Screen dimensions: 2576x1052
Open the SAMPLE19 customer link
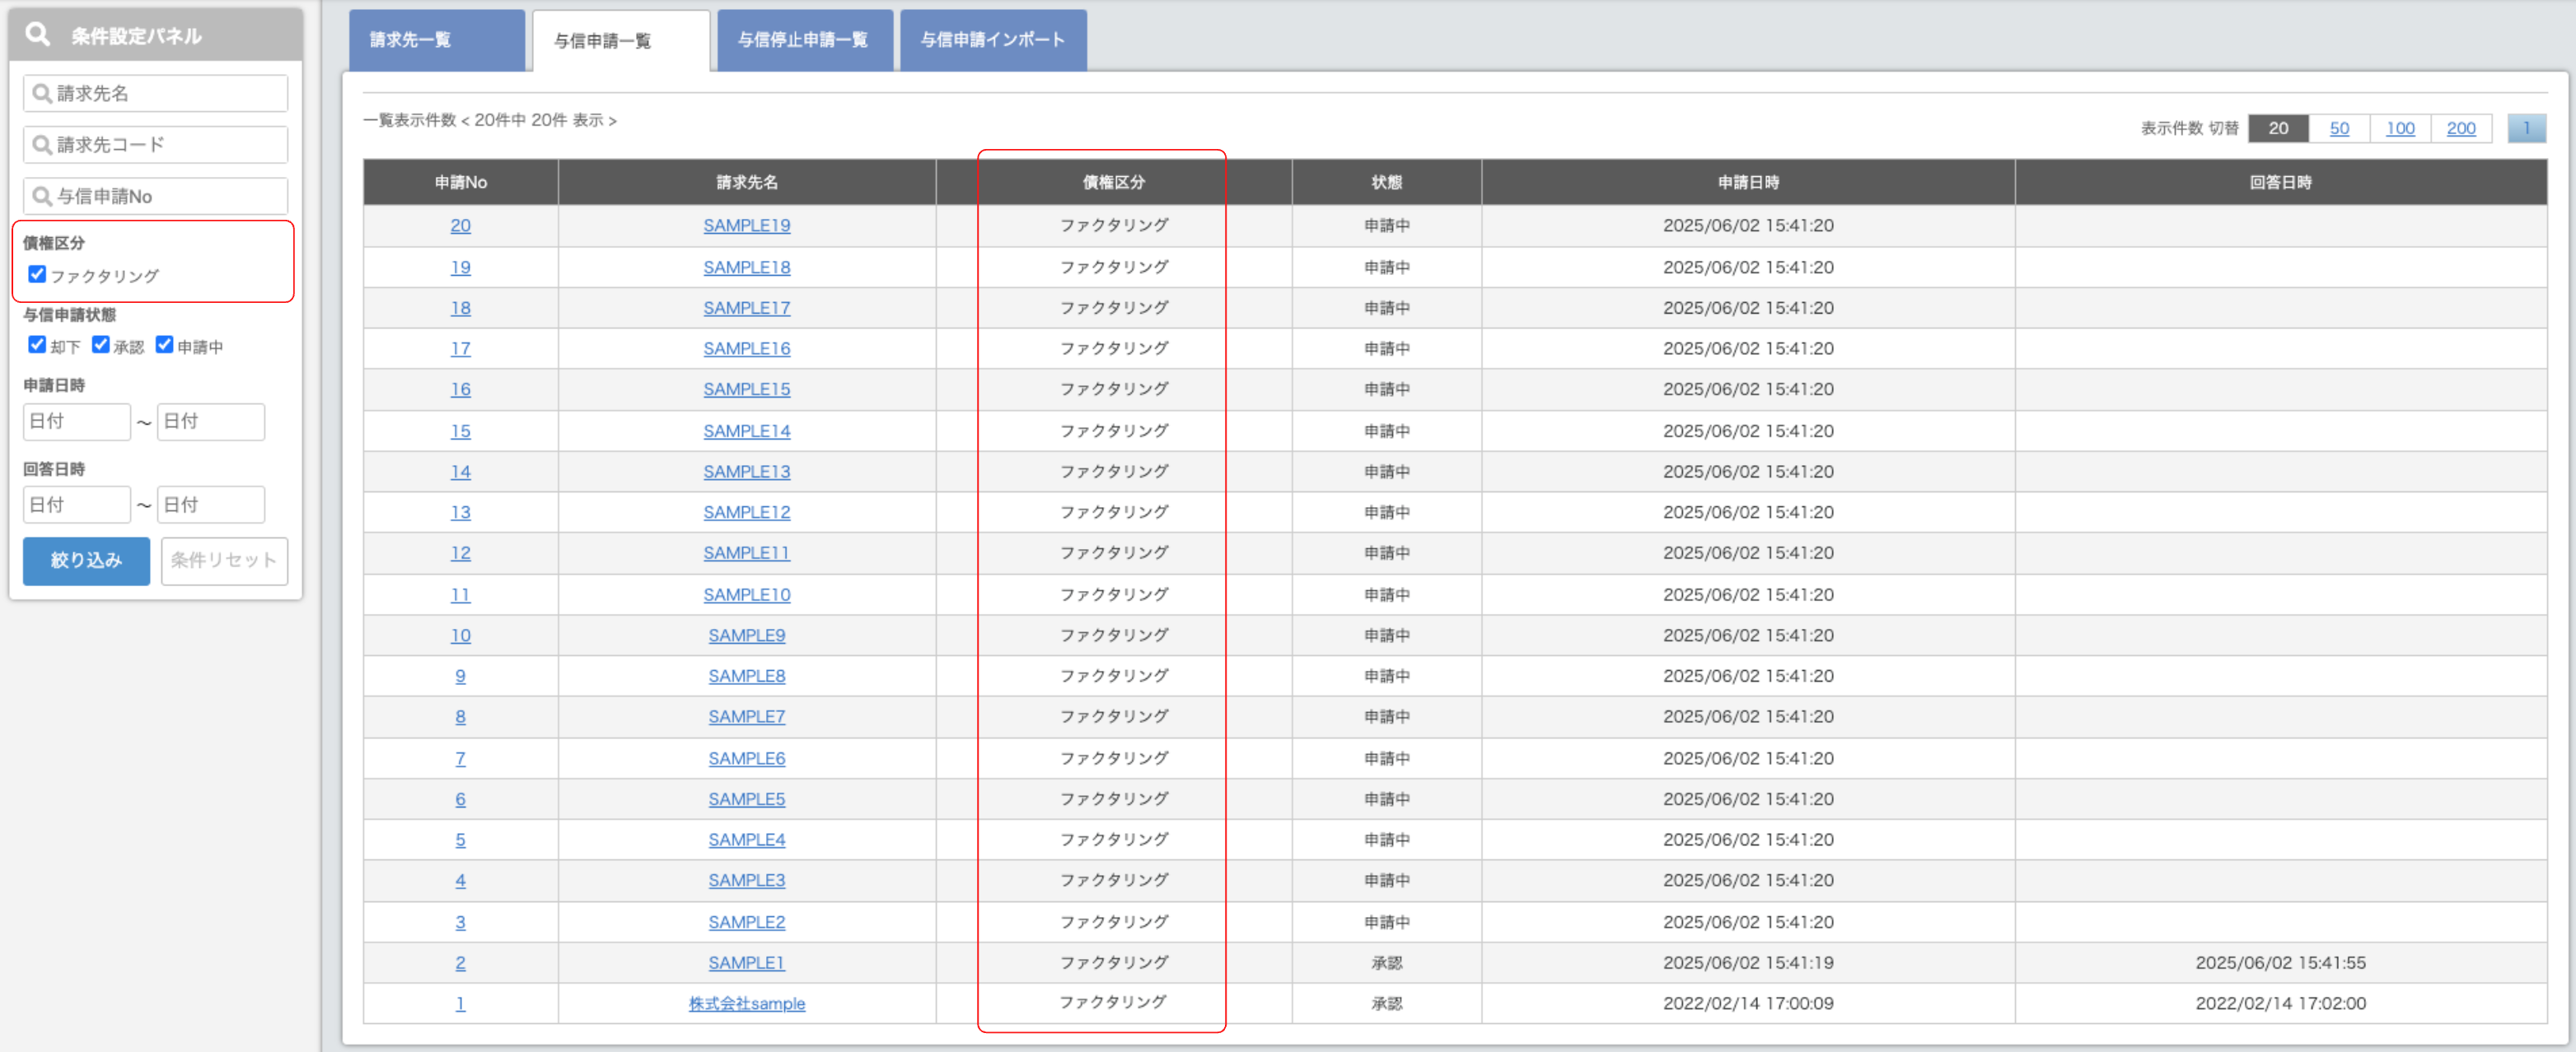click(746, 226)
